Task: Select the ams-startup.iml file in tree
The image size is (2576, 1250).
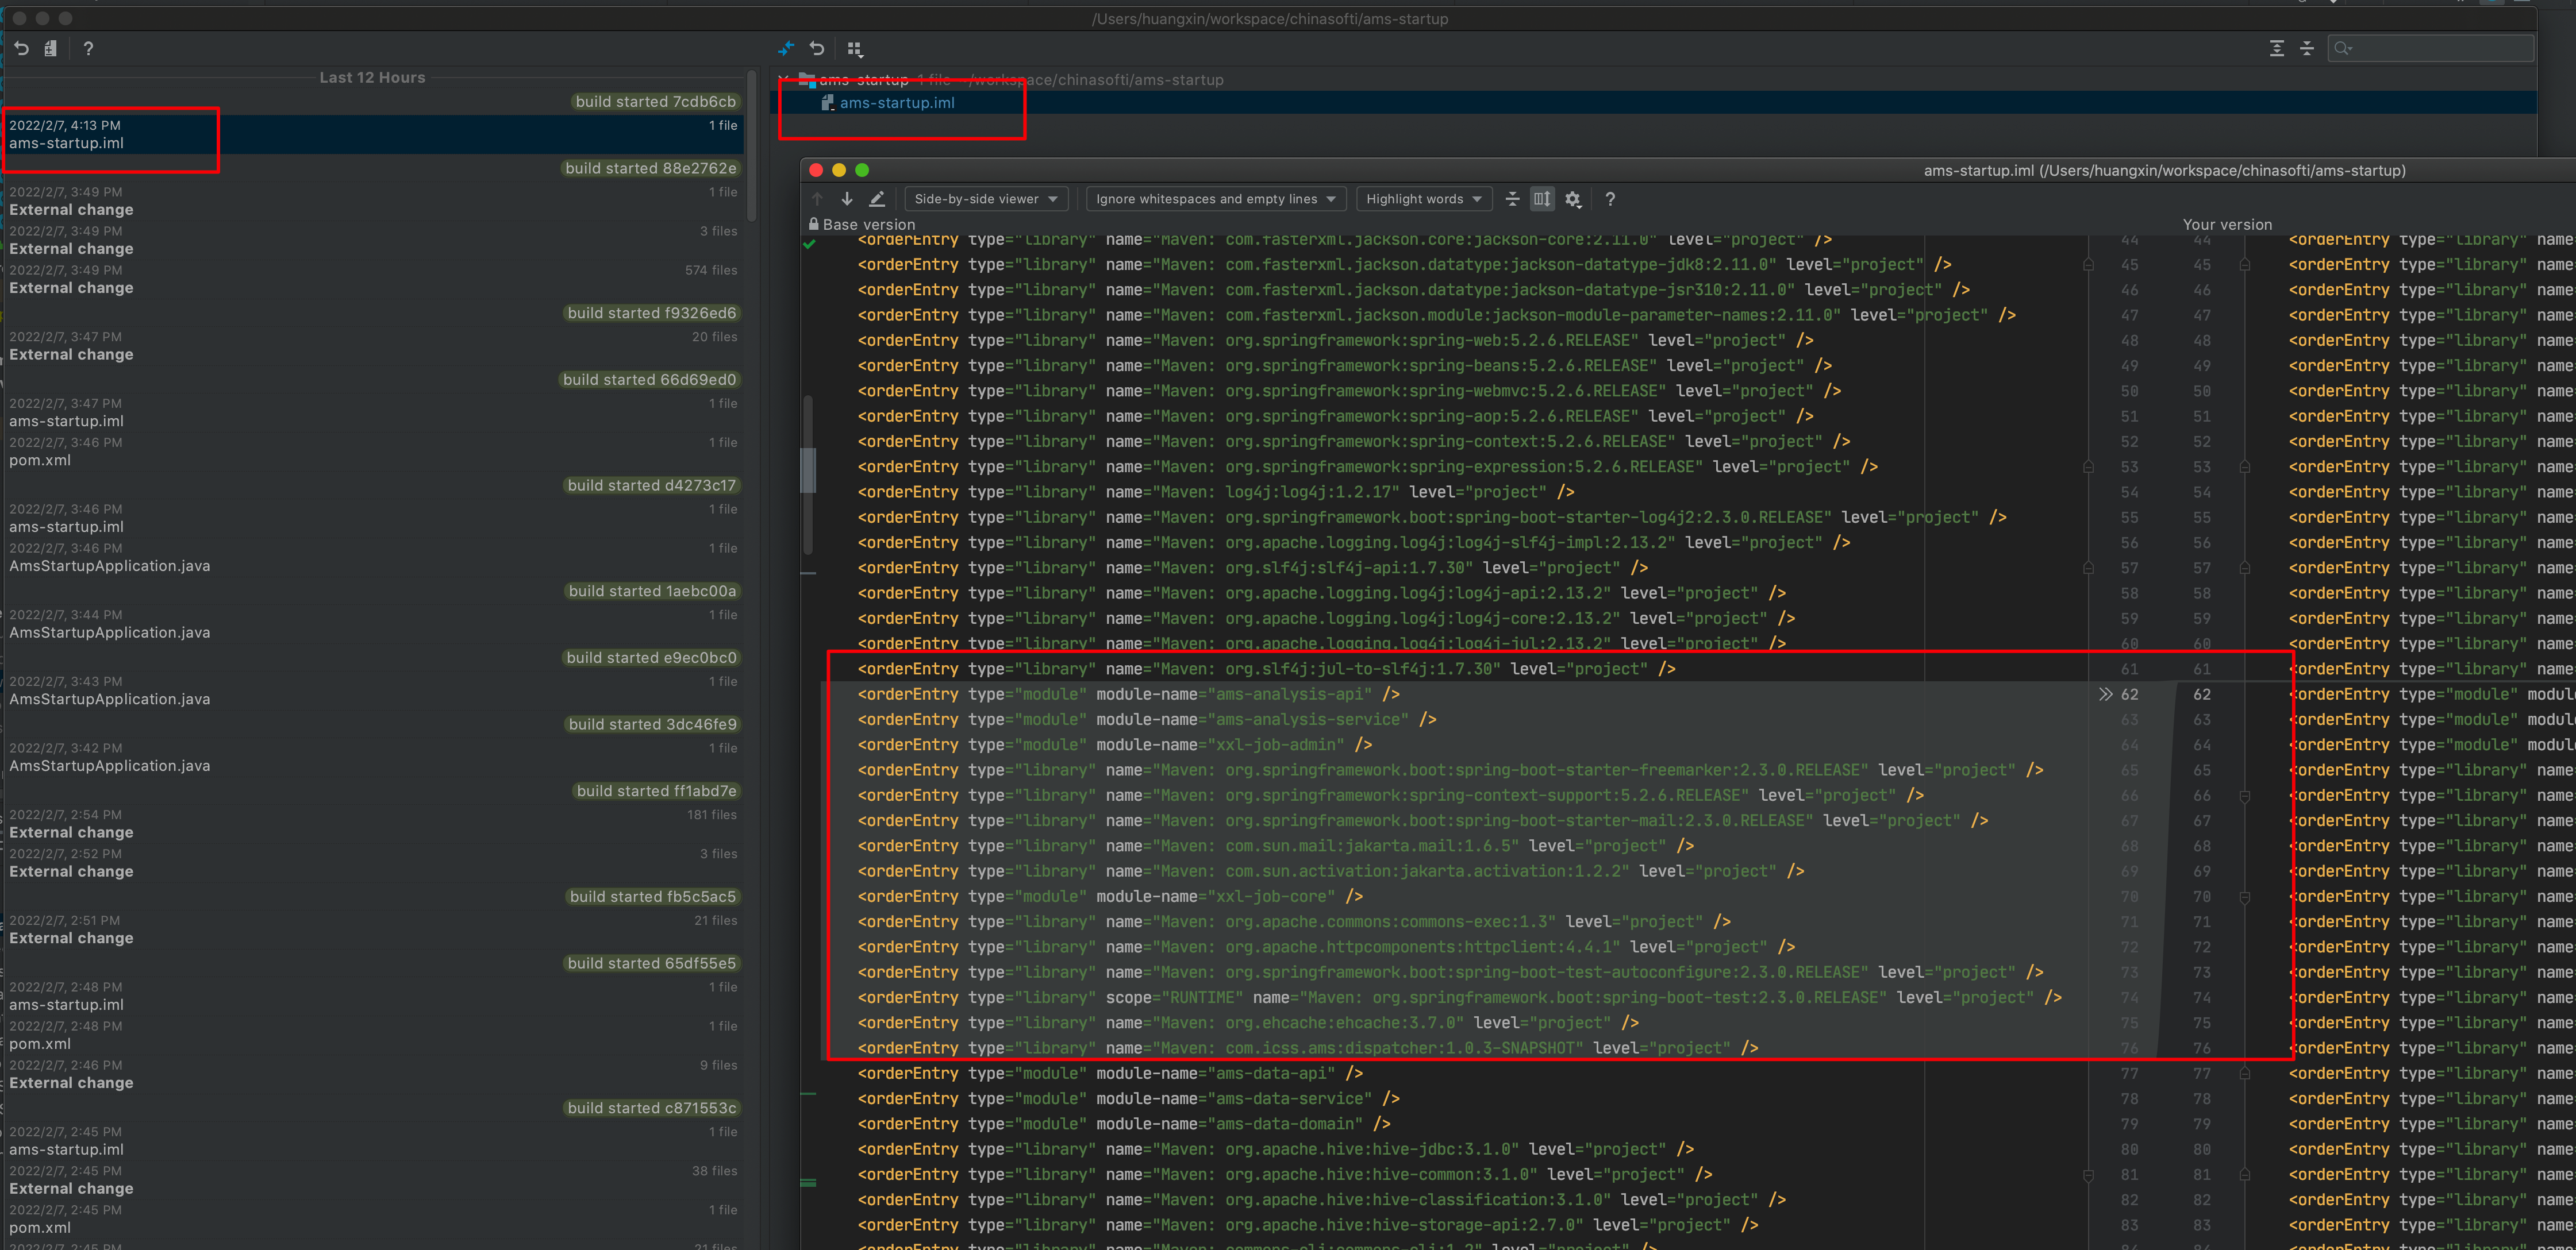Action: [x=896, y=103]
